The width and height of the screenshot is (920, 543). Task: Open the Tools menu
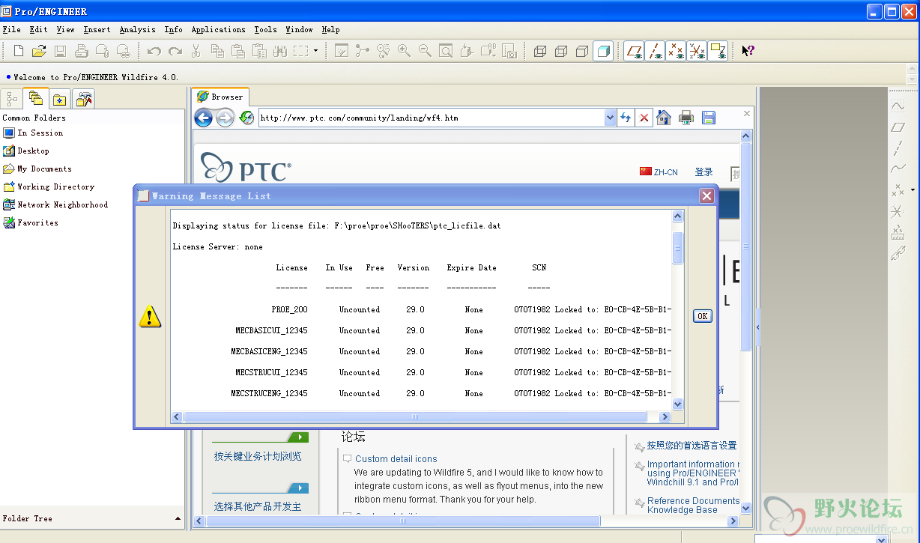[x=265, y=29]
